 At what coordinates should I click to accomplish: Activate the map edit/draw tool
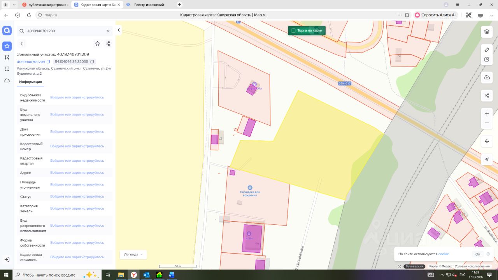pyautogui.click(x=487, y=59)
